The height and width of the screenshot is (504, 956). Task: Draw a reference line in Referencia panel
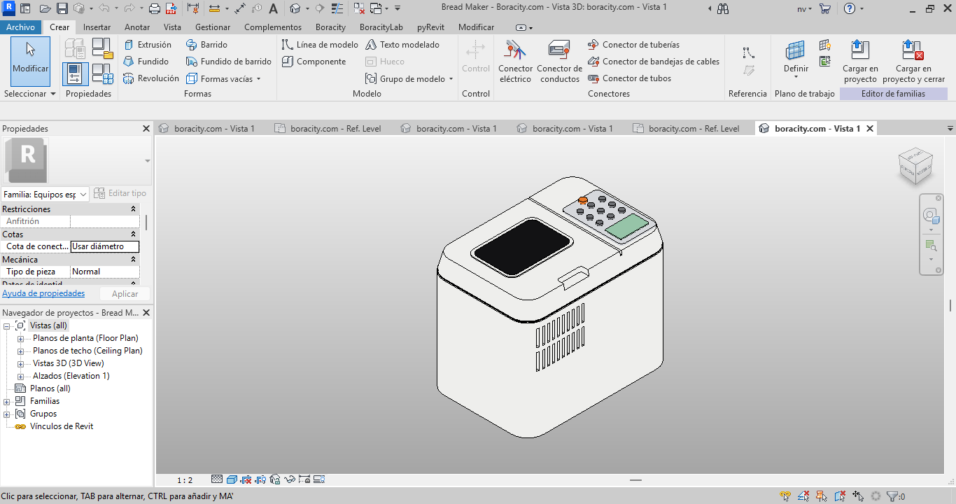click(x=749, y=52)
